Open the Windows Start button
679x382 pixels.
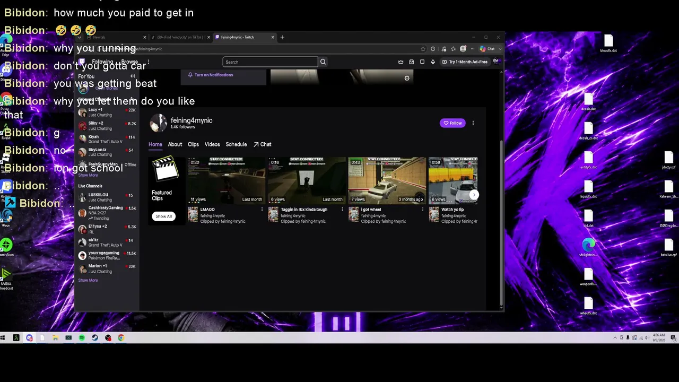click(x=3, y=338)
